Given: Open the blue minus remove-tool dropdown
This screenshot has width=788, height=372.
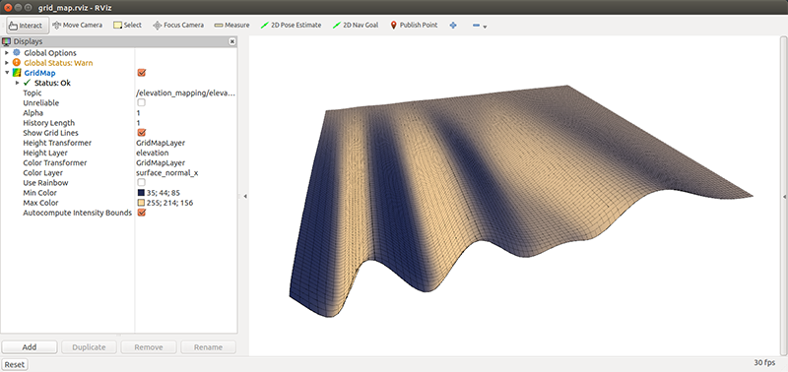Looking at the screenshot, I should coord(480,26).
